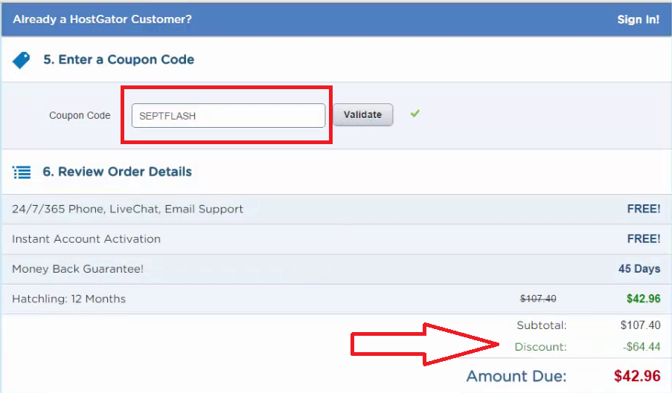The width and height of the screenshot is (672, 393).
Task: Click the green $42.96 discounted price
Action: coord(643,299)
